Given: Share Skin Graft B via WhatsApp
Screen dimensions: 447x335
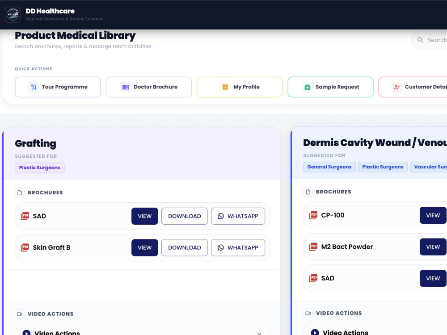Looking at the screenshot, I should (x=238, y=247).
